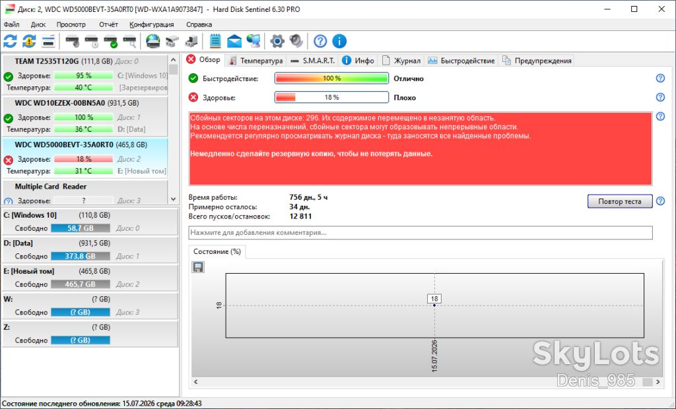Open the blue notepad report toolbar icon
Viewport: 676px width, 409px height.
[x=215, y=42]
